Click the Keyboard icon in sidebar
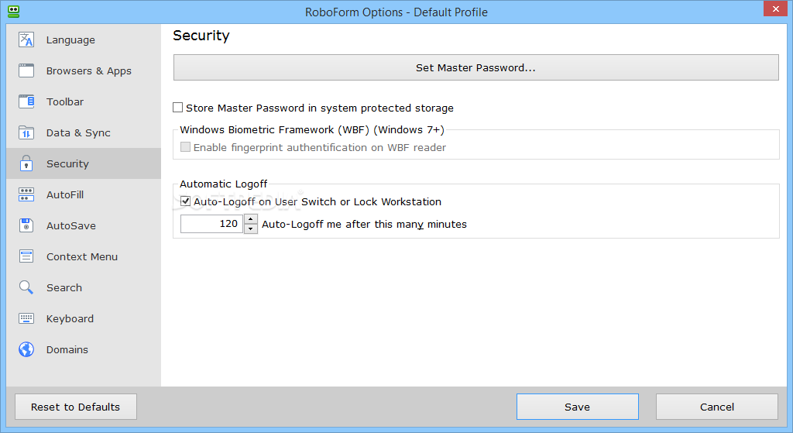Image resolution: width=793 pixels, height=433 pixels. coord(26,318)
